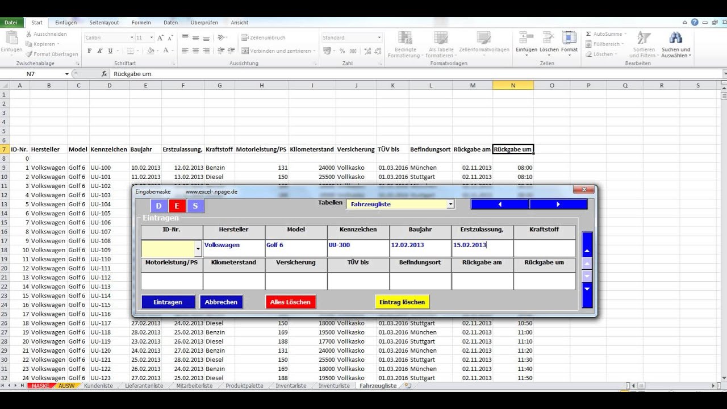The width and height of the screenshot is (727, 409).
Task: Click the accounting currency format icon
Action: click(327, 51)
